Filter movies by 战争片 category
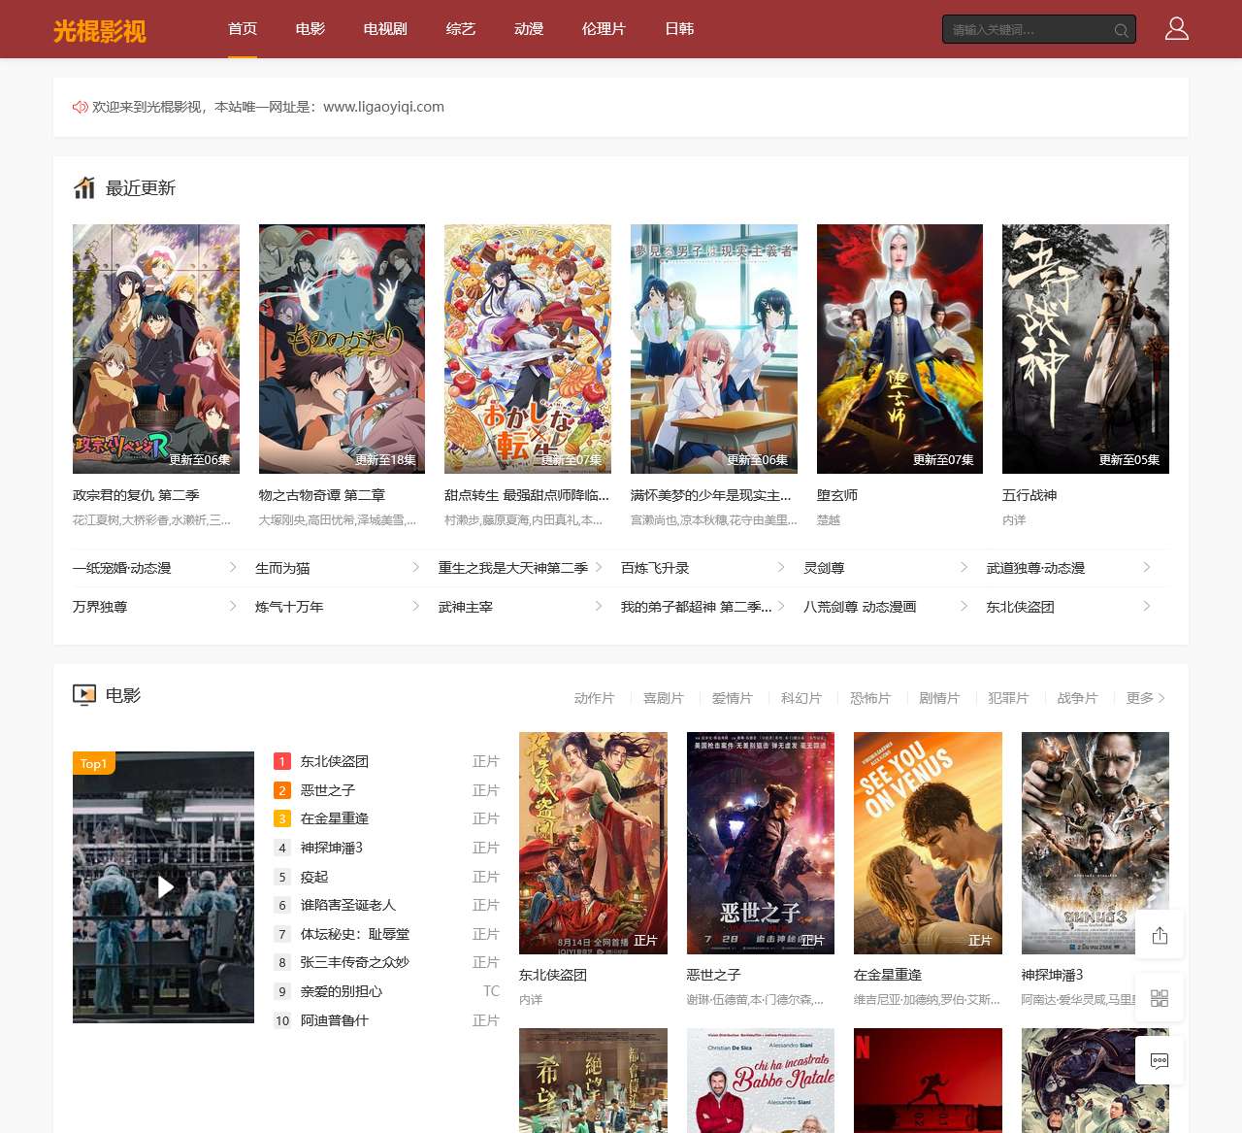The width and height of the screenshot is (1242, 1133). [x=1076, y=698]
